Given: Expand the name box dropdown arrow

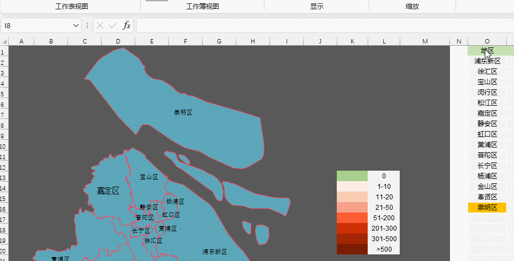Looking at the screenshot, I should [76, 26].
